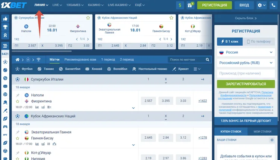Switch to the Матчи tab
Viewport: 280px width, 160px height.
(x=55, y=59)
